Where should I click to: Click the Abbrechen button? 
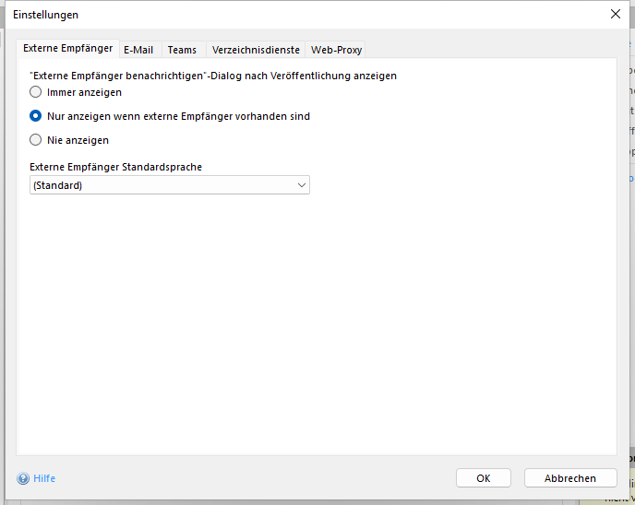(570, 478)
